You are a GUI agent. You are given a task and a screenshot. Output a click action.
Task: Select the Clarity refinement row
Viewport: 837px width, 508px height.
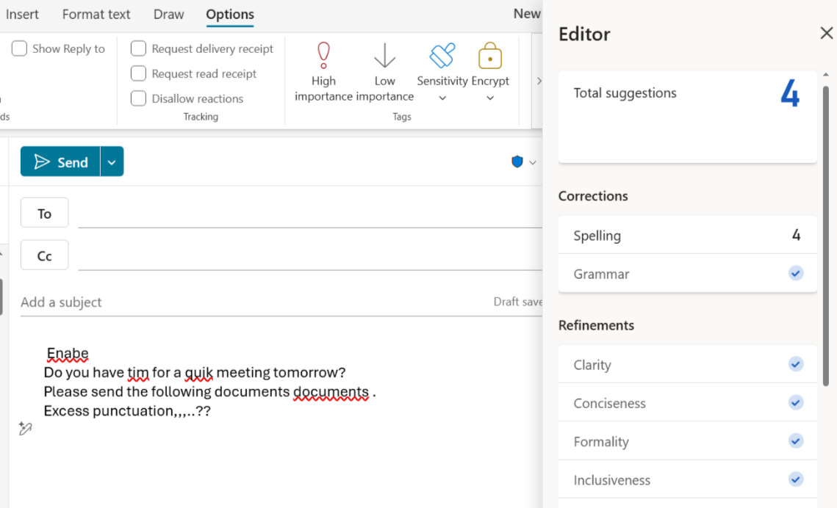(688, 365)
